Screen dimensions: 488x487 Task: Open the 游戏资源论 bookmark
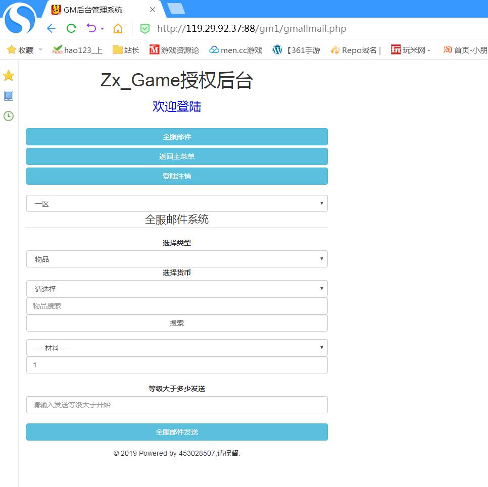tap(174, 50)
